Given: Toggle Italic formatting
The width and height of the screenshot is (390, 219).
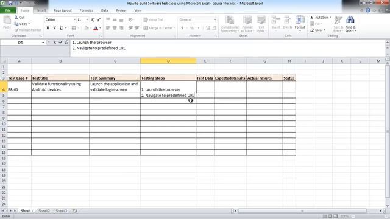Looking at the screenshot, I should point(54,28).
